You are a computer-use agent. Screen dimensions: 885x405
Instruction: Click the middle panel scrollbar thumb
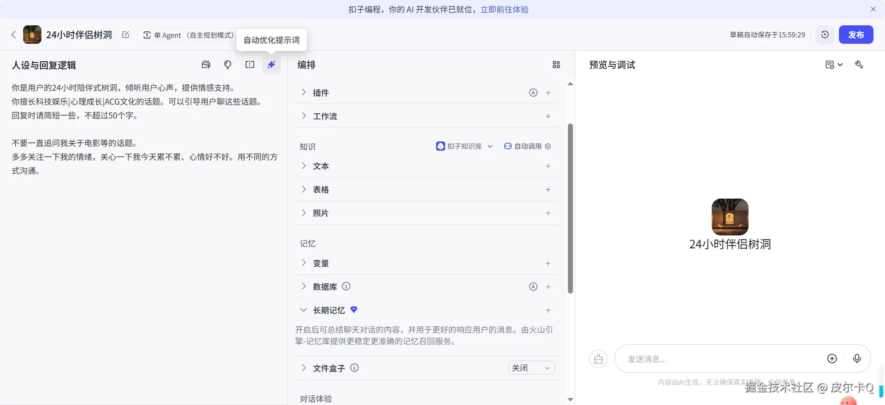tap(570, 208)
